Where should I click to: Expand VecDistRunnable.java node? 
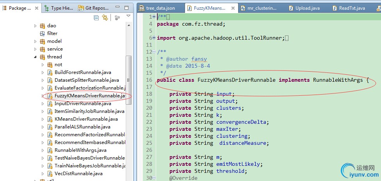click(x=43, y=174)
